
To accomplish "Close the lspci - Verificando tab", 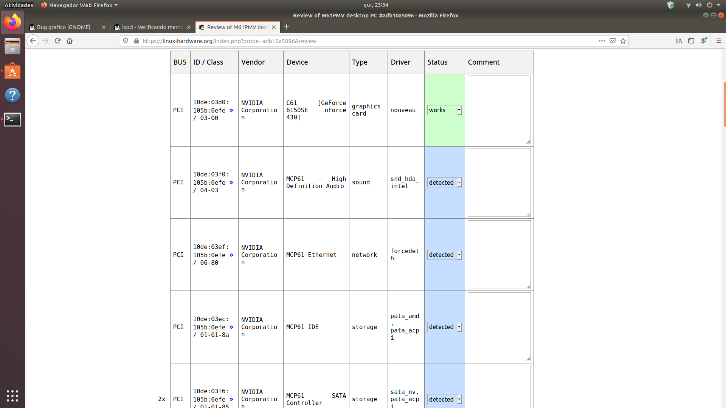I will tap(189, 27).
